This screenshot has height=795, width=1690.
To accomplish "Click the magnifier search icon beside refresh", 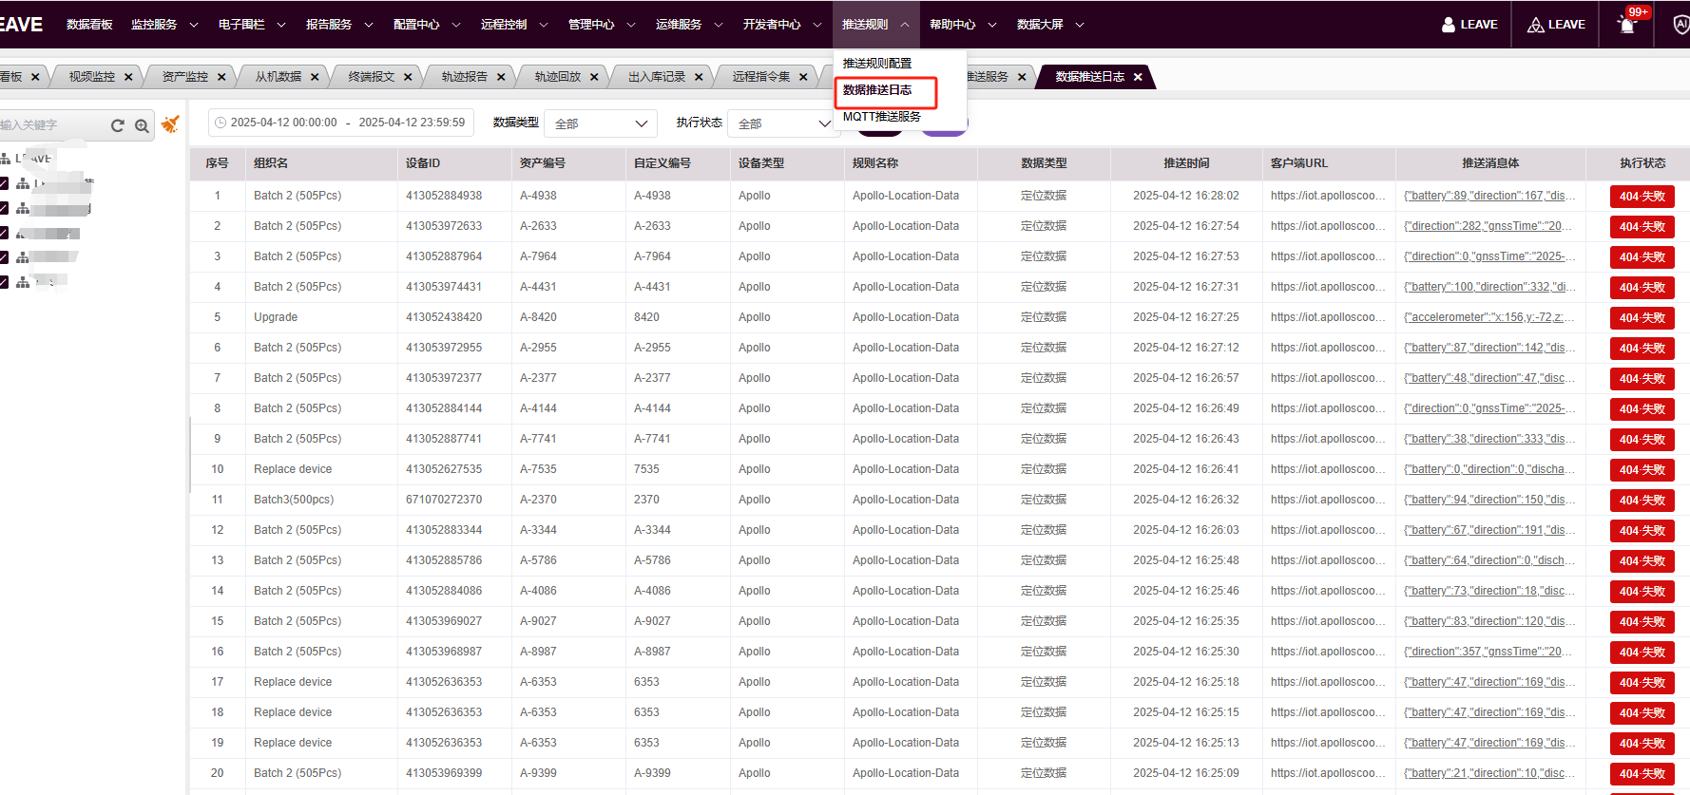I will 142,125.
